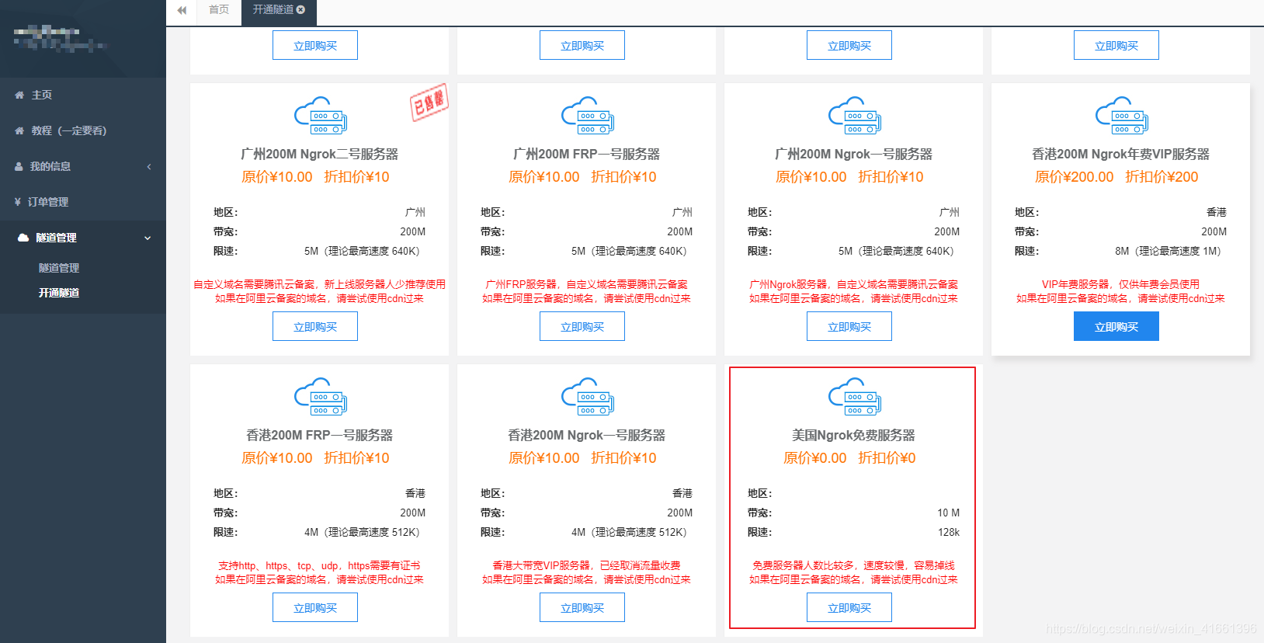Click the cloud server icon for 广州200M Ngrok二号服务器

click(320, 116)
